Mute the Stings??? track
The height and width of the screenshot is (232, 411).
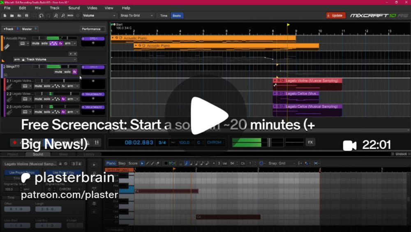pyautogui.click(x=58, y=72)
